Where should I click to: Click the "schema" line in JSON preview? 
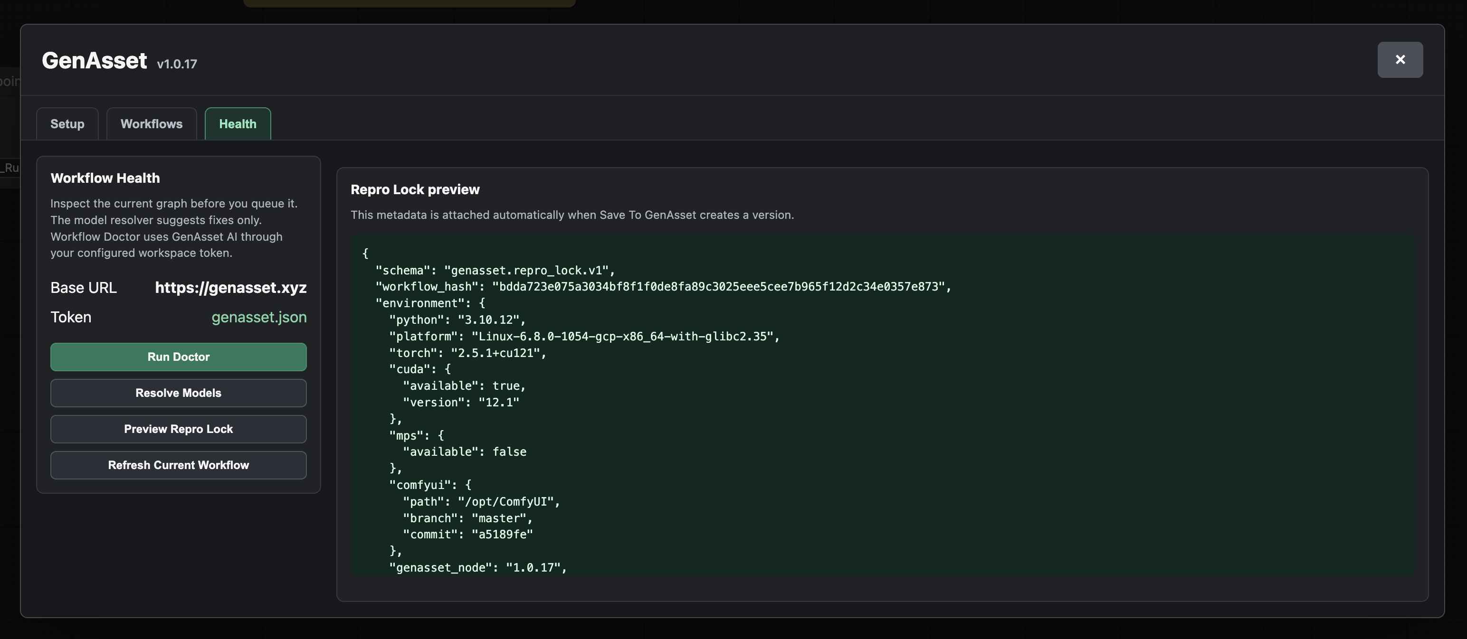pos(495,270)
